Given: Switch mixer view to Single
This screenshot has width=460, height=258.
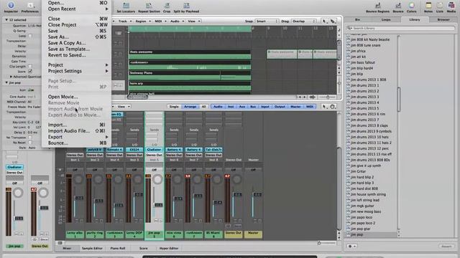Looking at the screenshot, I should pyautogui.click(x=174, y=107).
